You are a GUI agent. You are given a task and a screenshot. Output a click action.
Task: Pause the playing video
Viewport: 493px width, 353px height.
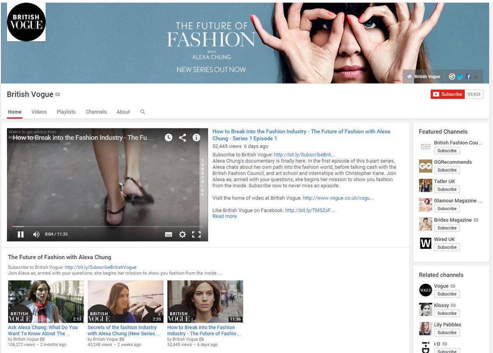21,234
